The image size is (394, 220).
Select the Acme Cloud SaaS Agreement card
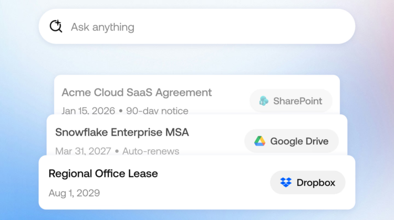pyautogui.click(x=197, y=95)
